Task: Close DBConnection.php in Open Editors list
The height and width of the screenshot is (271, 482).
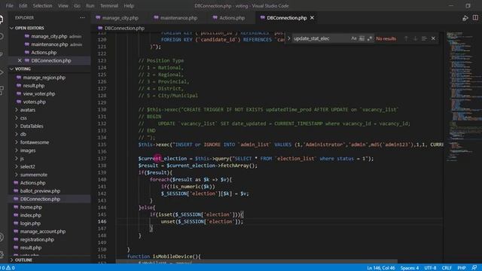Action: pyautogui.click(x=20, y=60)
